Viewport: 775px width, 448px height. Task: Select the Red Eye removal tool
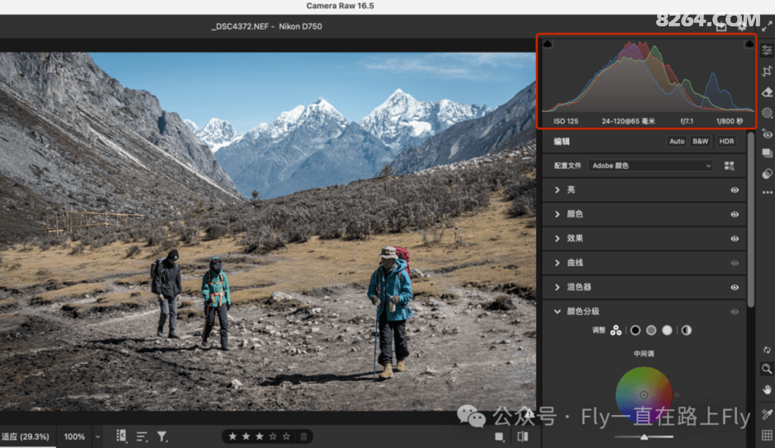click(x=768, y=133)
